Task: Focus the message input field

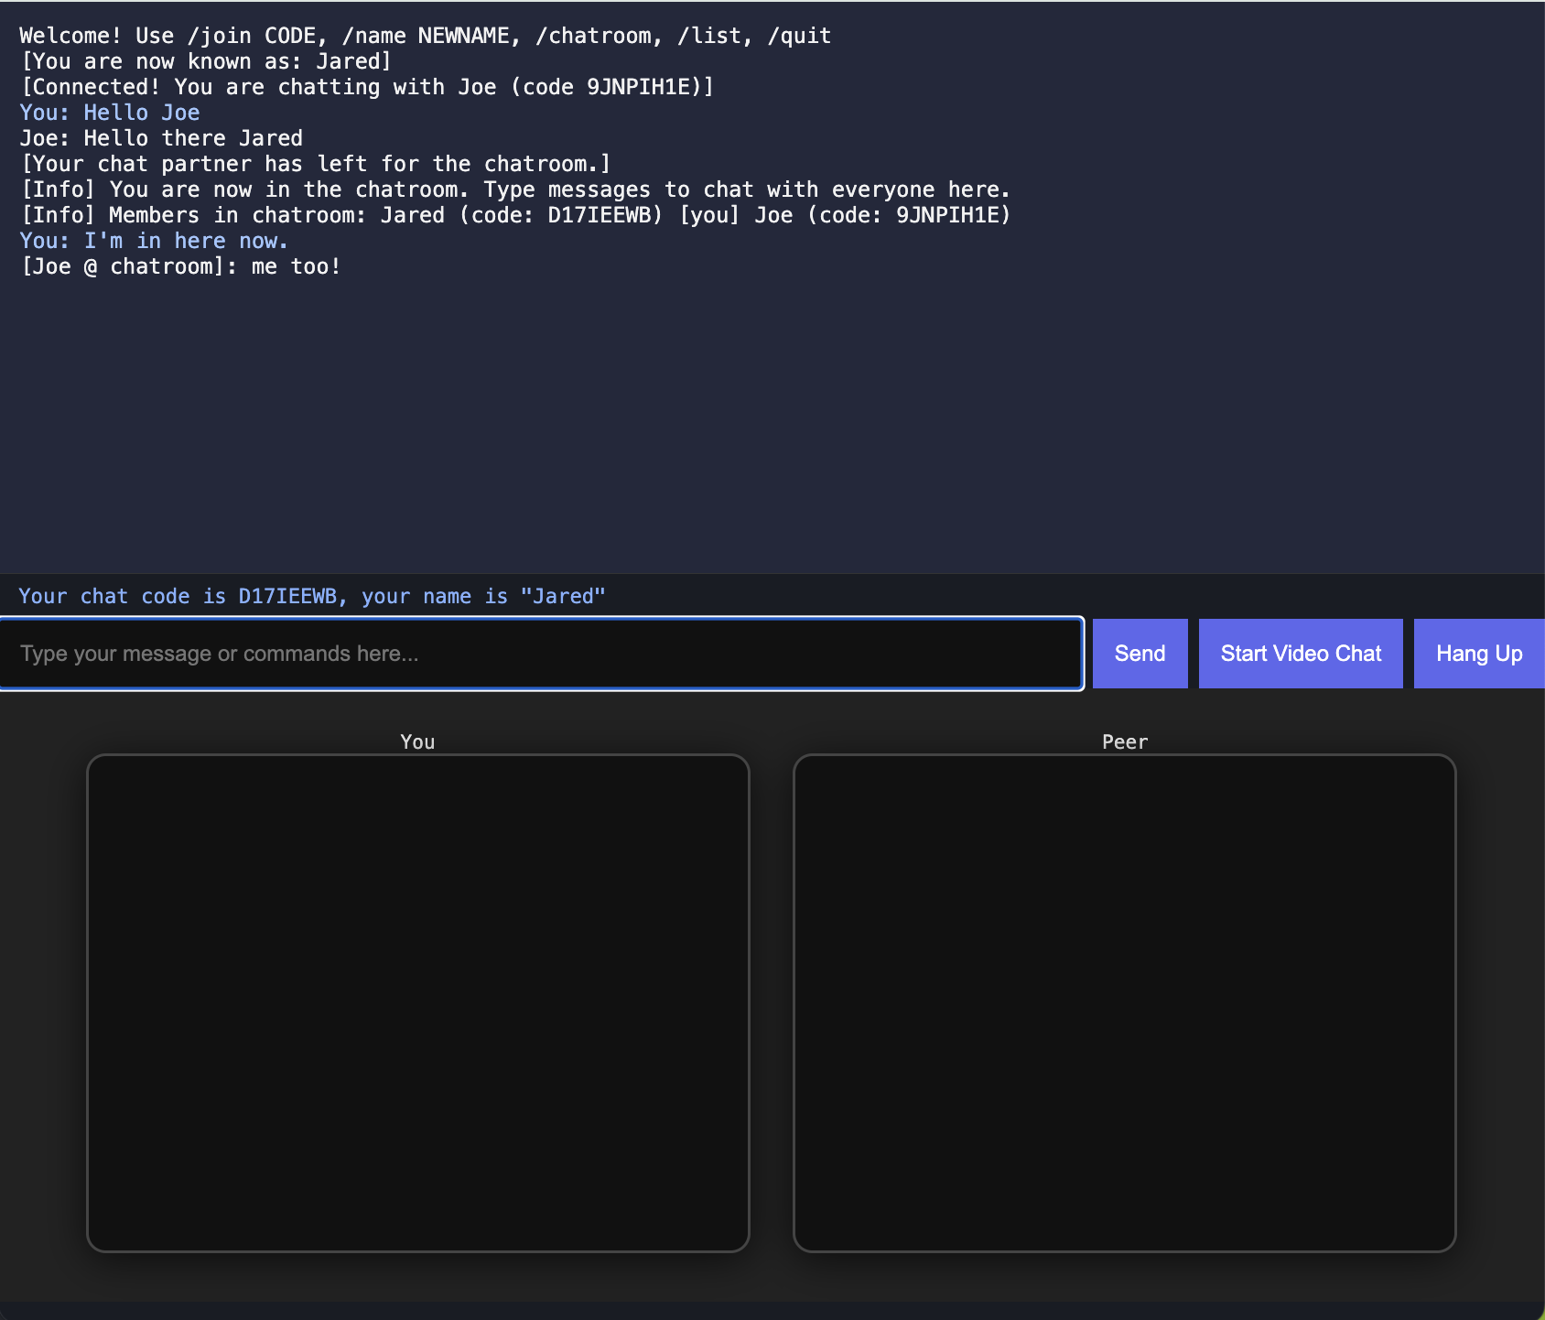Action: pos(542,654)
